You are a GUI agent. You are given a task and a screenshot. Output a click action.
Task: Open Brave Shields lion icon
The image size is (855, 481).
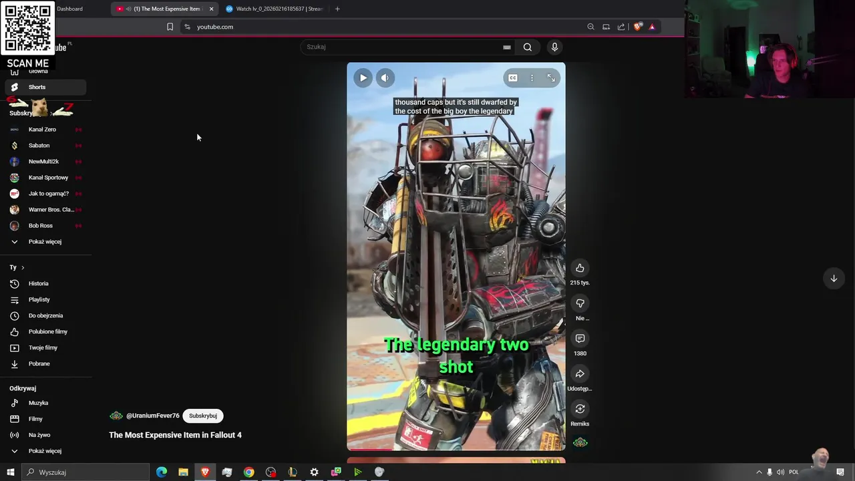pos(638,27)
